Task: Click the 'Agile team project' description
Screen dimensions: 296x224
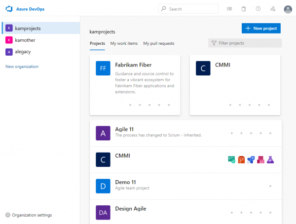Action: (x=132, y=188)
